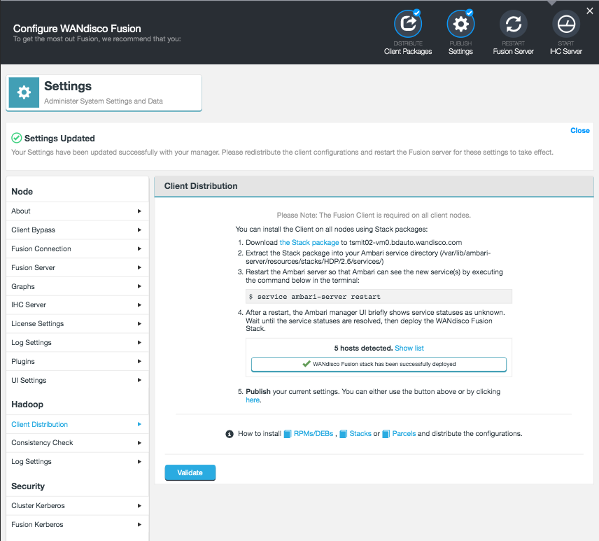Image resolution: width=599 pixels, height=541 pixels.
Task: Click the 'here' link to publish settings
Action: (x=253, y=400)
